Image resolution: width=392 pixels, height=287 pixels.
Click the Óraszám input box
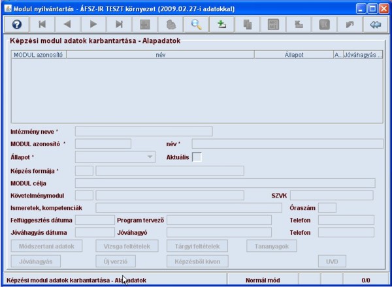[327, 207]
